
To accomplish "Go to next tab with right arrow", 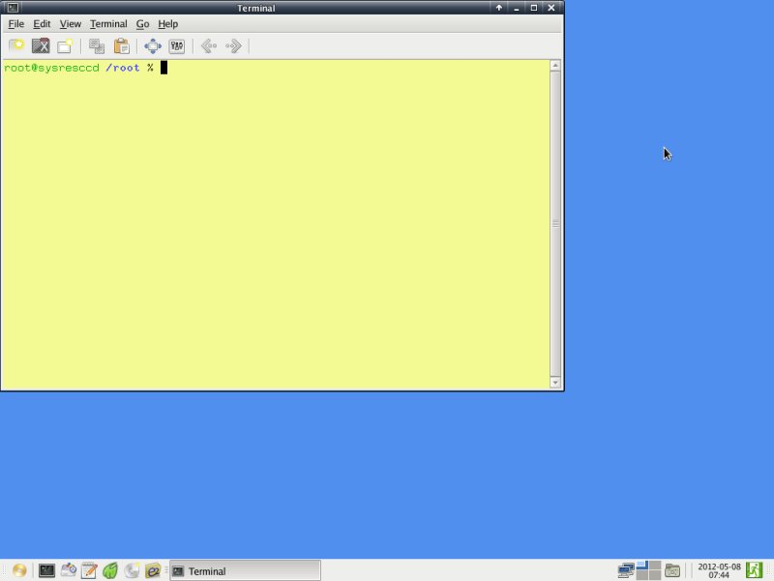I will tap(233, 45).
